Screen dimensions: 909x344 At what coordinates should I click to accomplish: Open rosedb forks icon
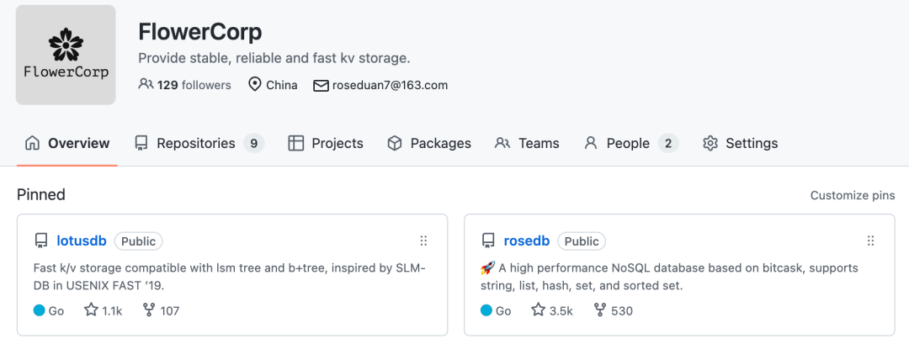(599, 310)
